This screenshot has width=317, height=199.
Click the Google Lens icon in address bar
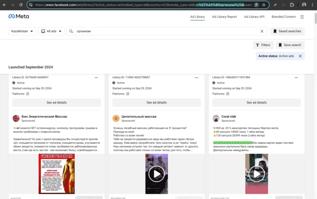(256, 5)
